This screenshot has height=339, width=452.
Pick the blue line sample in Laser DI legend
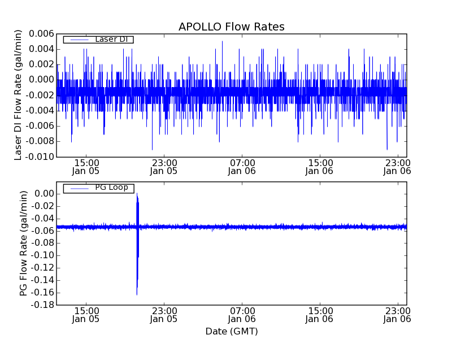tap(79, 40)
